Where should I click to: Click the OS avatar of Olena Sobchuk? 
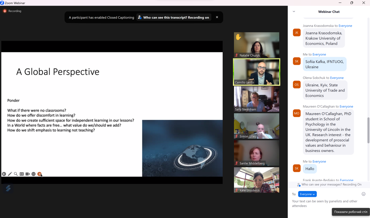pos(297,84)
